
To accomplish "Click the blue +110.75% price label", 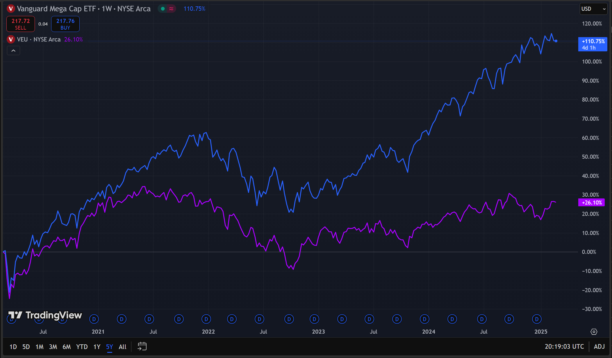I will click(x=593, y=44).
